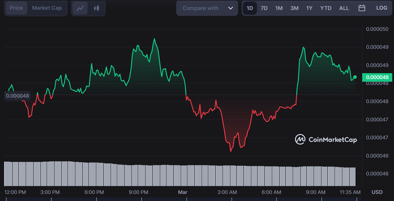Toggle the LOG scale option
Viewport: 394px width, 201px height.
pyautogui.click(x=381, y=8)
